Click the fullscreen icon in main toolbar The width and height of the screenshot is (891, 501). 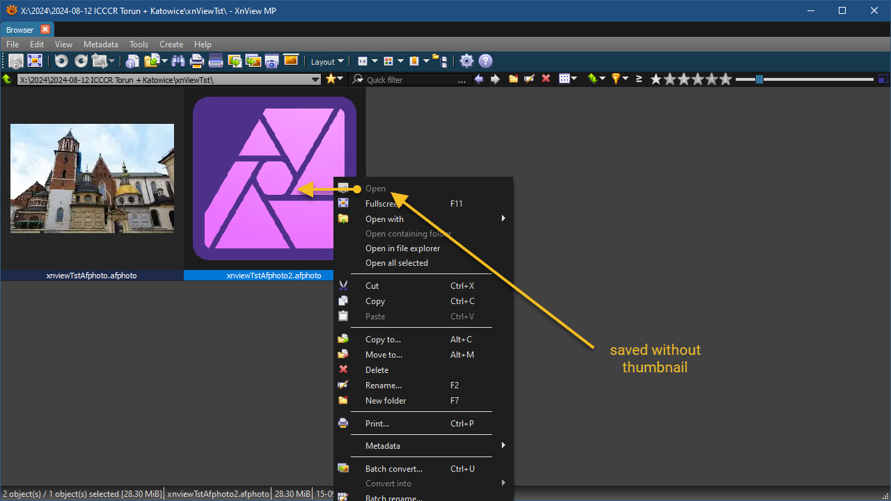[35, 61]
